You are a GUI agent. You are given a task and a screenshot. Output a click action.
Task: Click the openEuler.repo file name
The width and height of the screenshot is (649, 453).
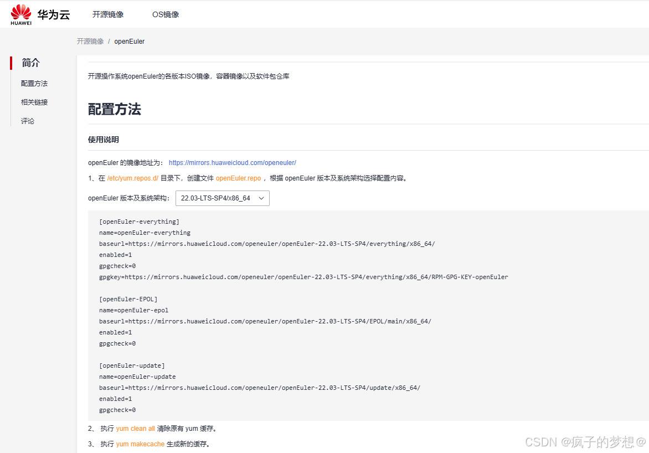(239, 178)
